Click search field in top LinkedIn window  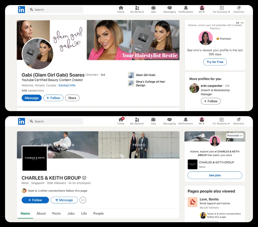(55, 10)
